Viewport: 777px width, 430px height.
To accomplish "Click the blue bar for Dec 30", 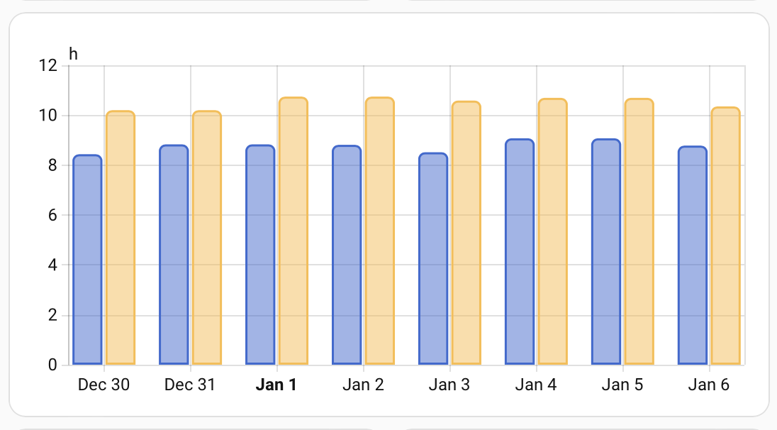I will (88, 260).
